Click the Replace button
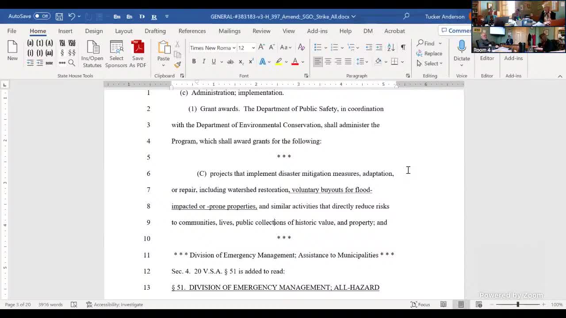This screenshot has height=318, width=566. tap(429, 53)
